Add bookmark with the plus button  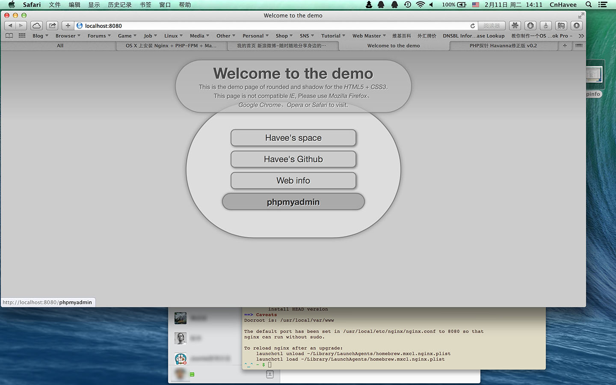(68, 26)
